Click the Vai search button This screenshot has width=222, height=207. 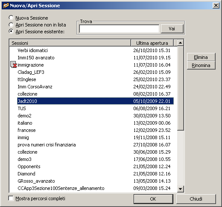[x=172, y=29]
